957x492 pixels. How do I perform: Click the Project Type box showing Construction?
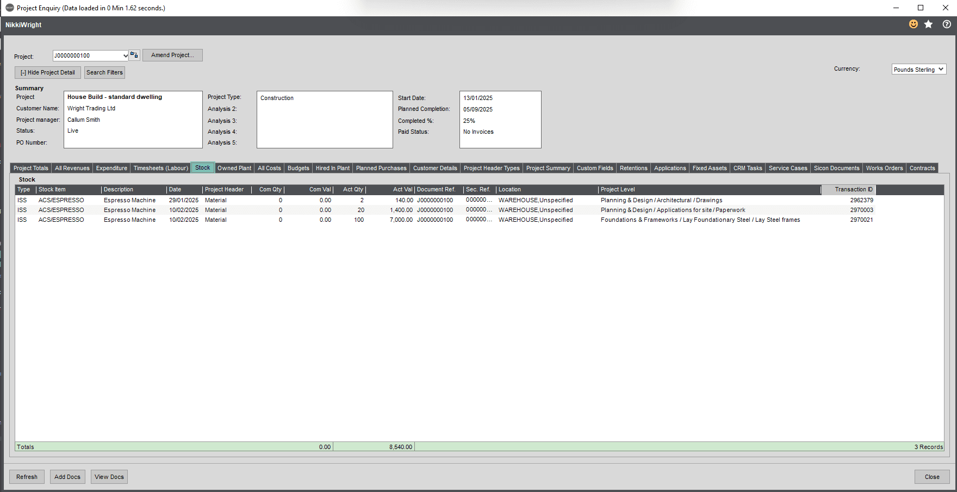325,120
